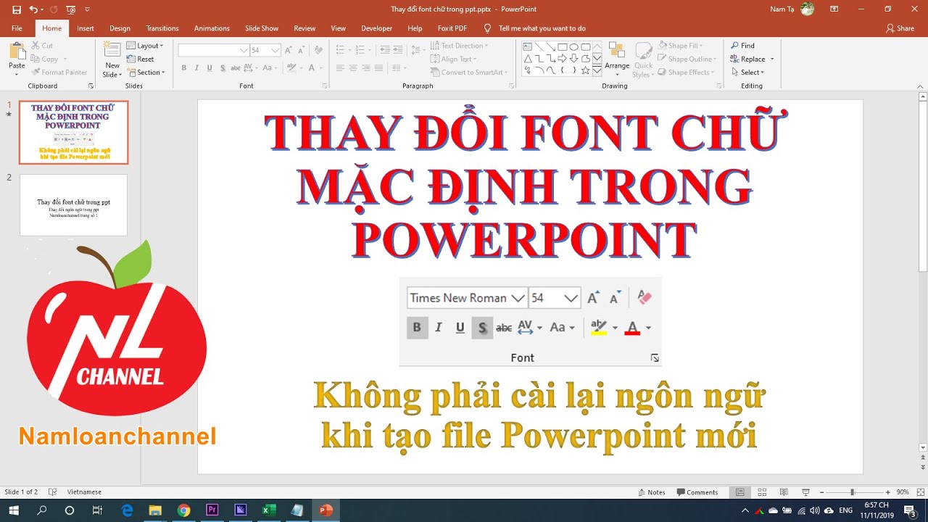Click the zoom out minus button
The image size is (928, 522).
[x=821, y=492]
